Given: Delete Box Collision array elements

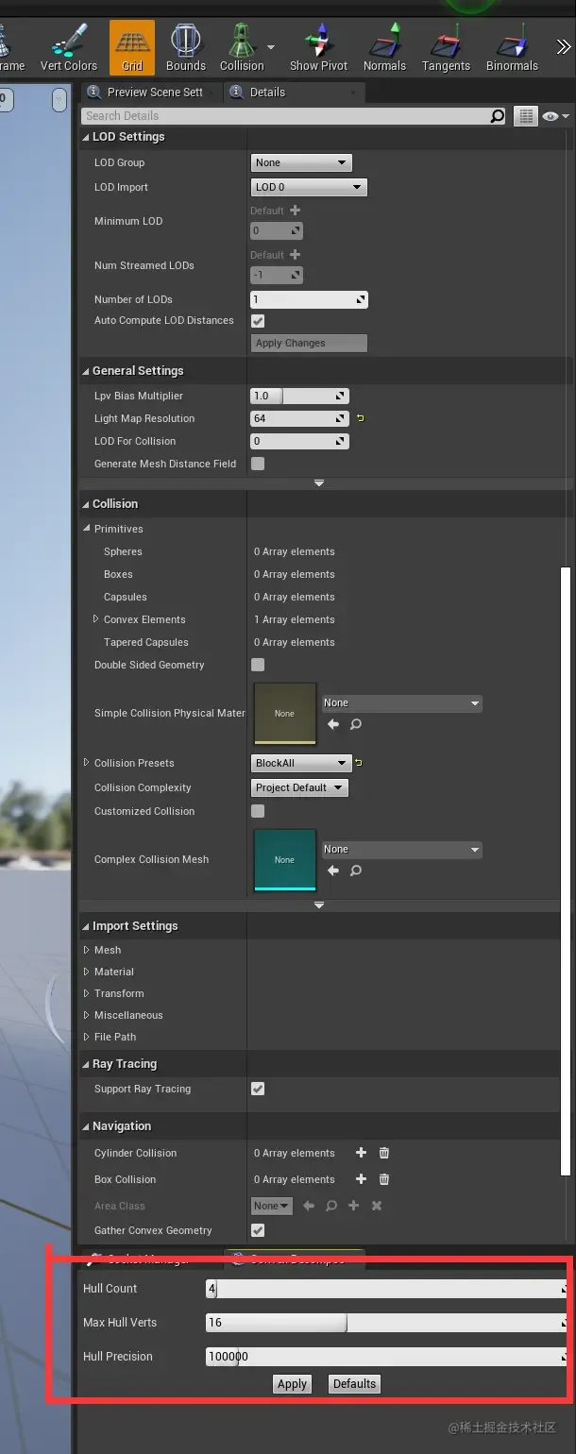Looking at the screenshot, I should [384, 1179].
